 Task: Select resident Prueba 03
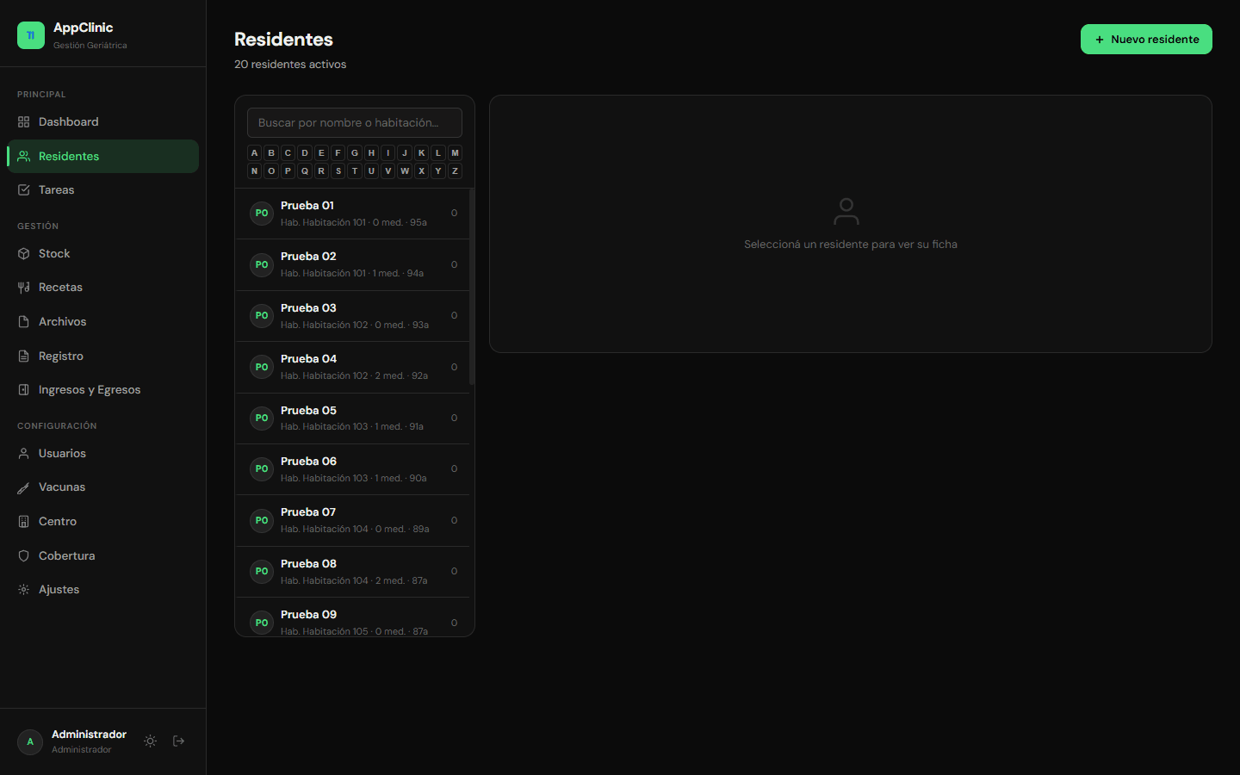click(x=353, y=316)
